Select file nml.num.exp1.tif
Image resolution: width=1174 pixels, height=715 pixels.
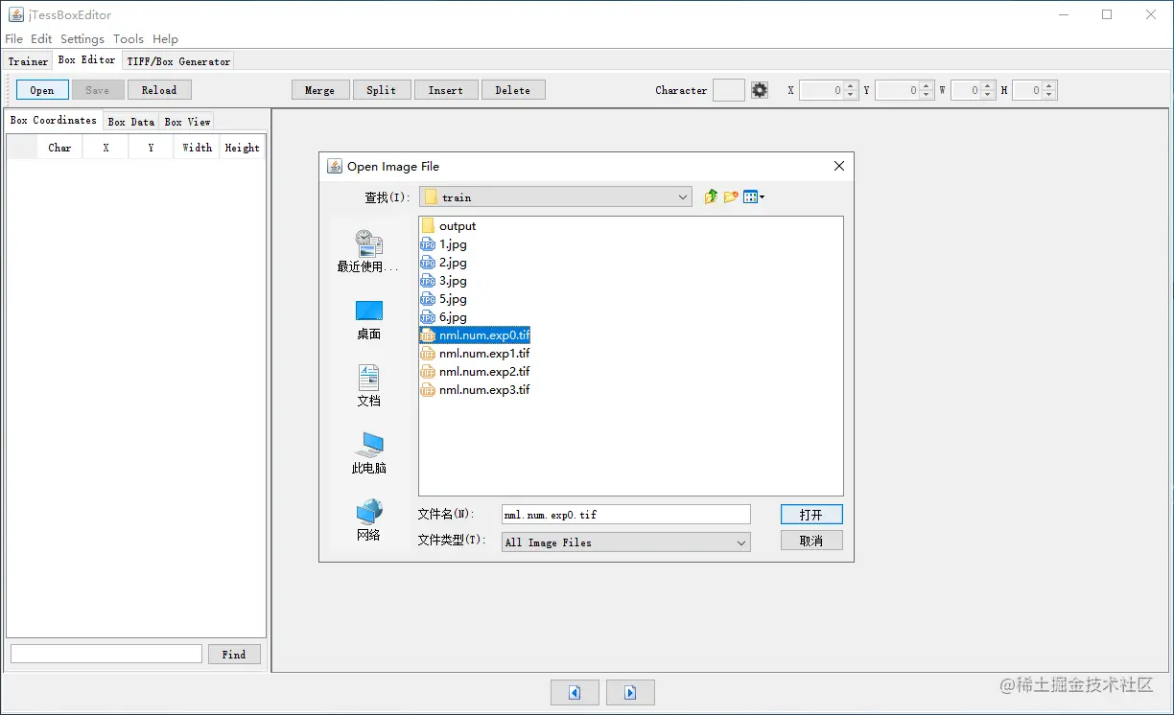tap(476, 354)
